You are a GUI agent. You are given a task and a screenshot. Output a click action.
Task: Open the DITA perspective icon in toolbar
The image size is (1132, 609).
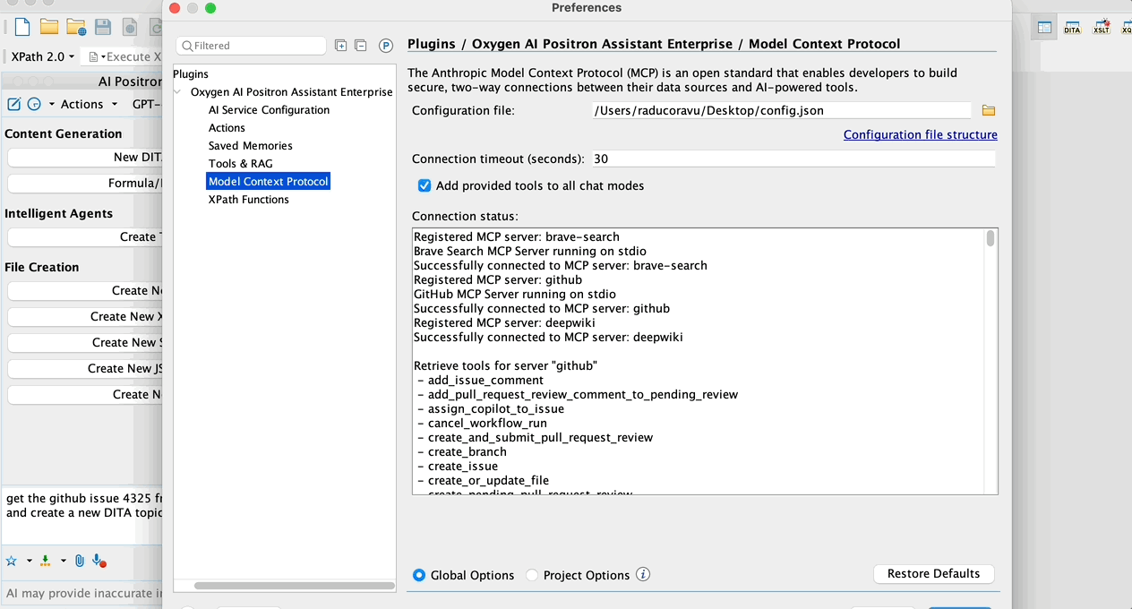1072,28
